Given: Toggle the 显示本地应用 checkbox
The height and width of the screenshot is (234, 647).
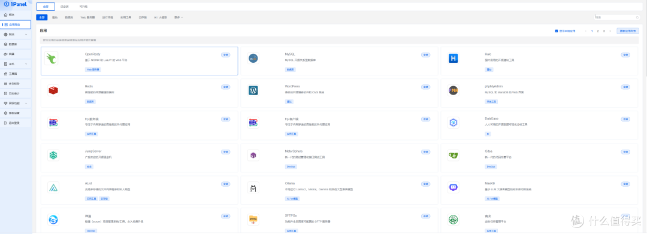Looking at the screenshot, I should click(x=556, y=31).
